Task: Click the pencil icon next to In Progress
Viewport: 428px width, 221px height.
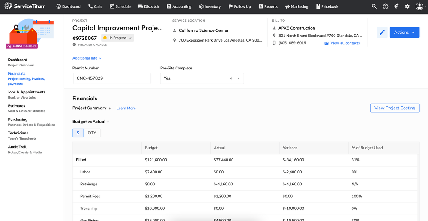Action: click(x=130, y=38)
